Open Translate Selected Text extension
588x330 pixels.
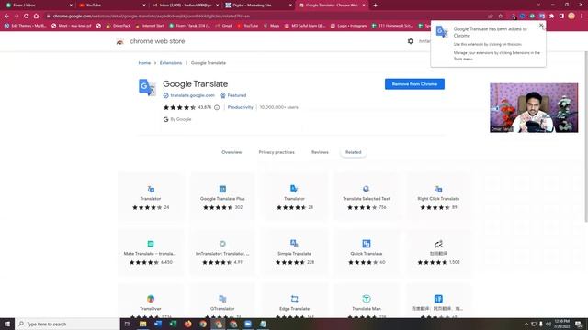point(367,196)
